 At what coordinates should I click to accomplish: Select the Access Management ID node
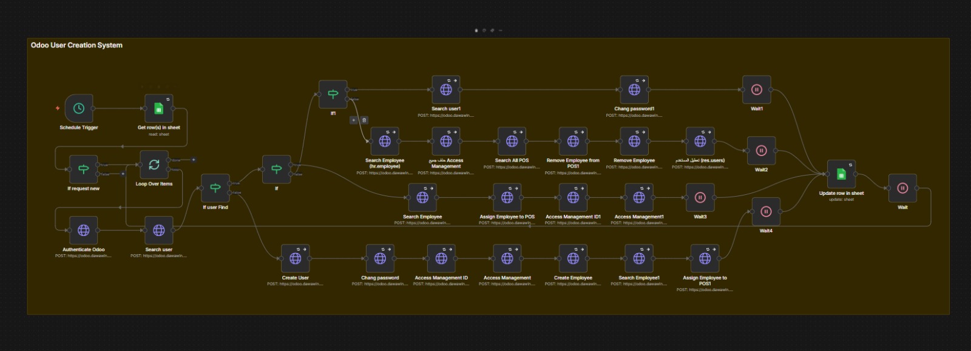[x=441, y=258]
